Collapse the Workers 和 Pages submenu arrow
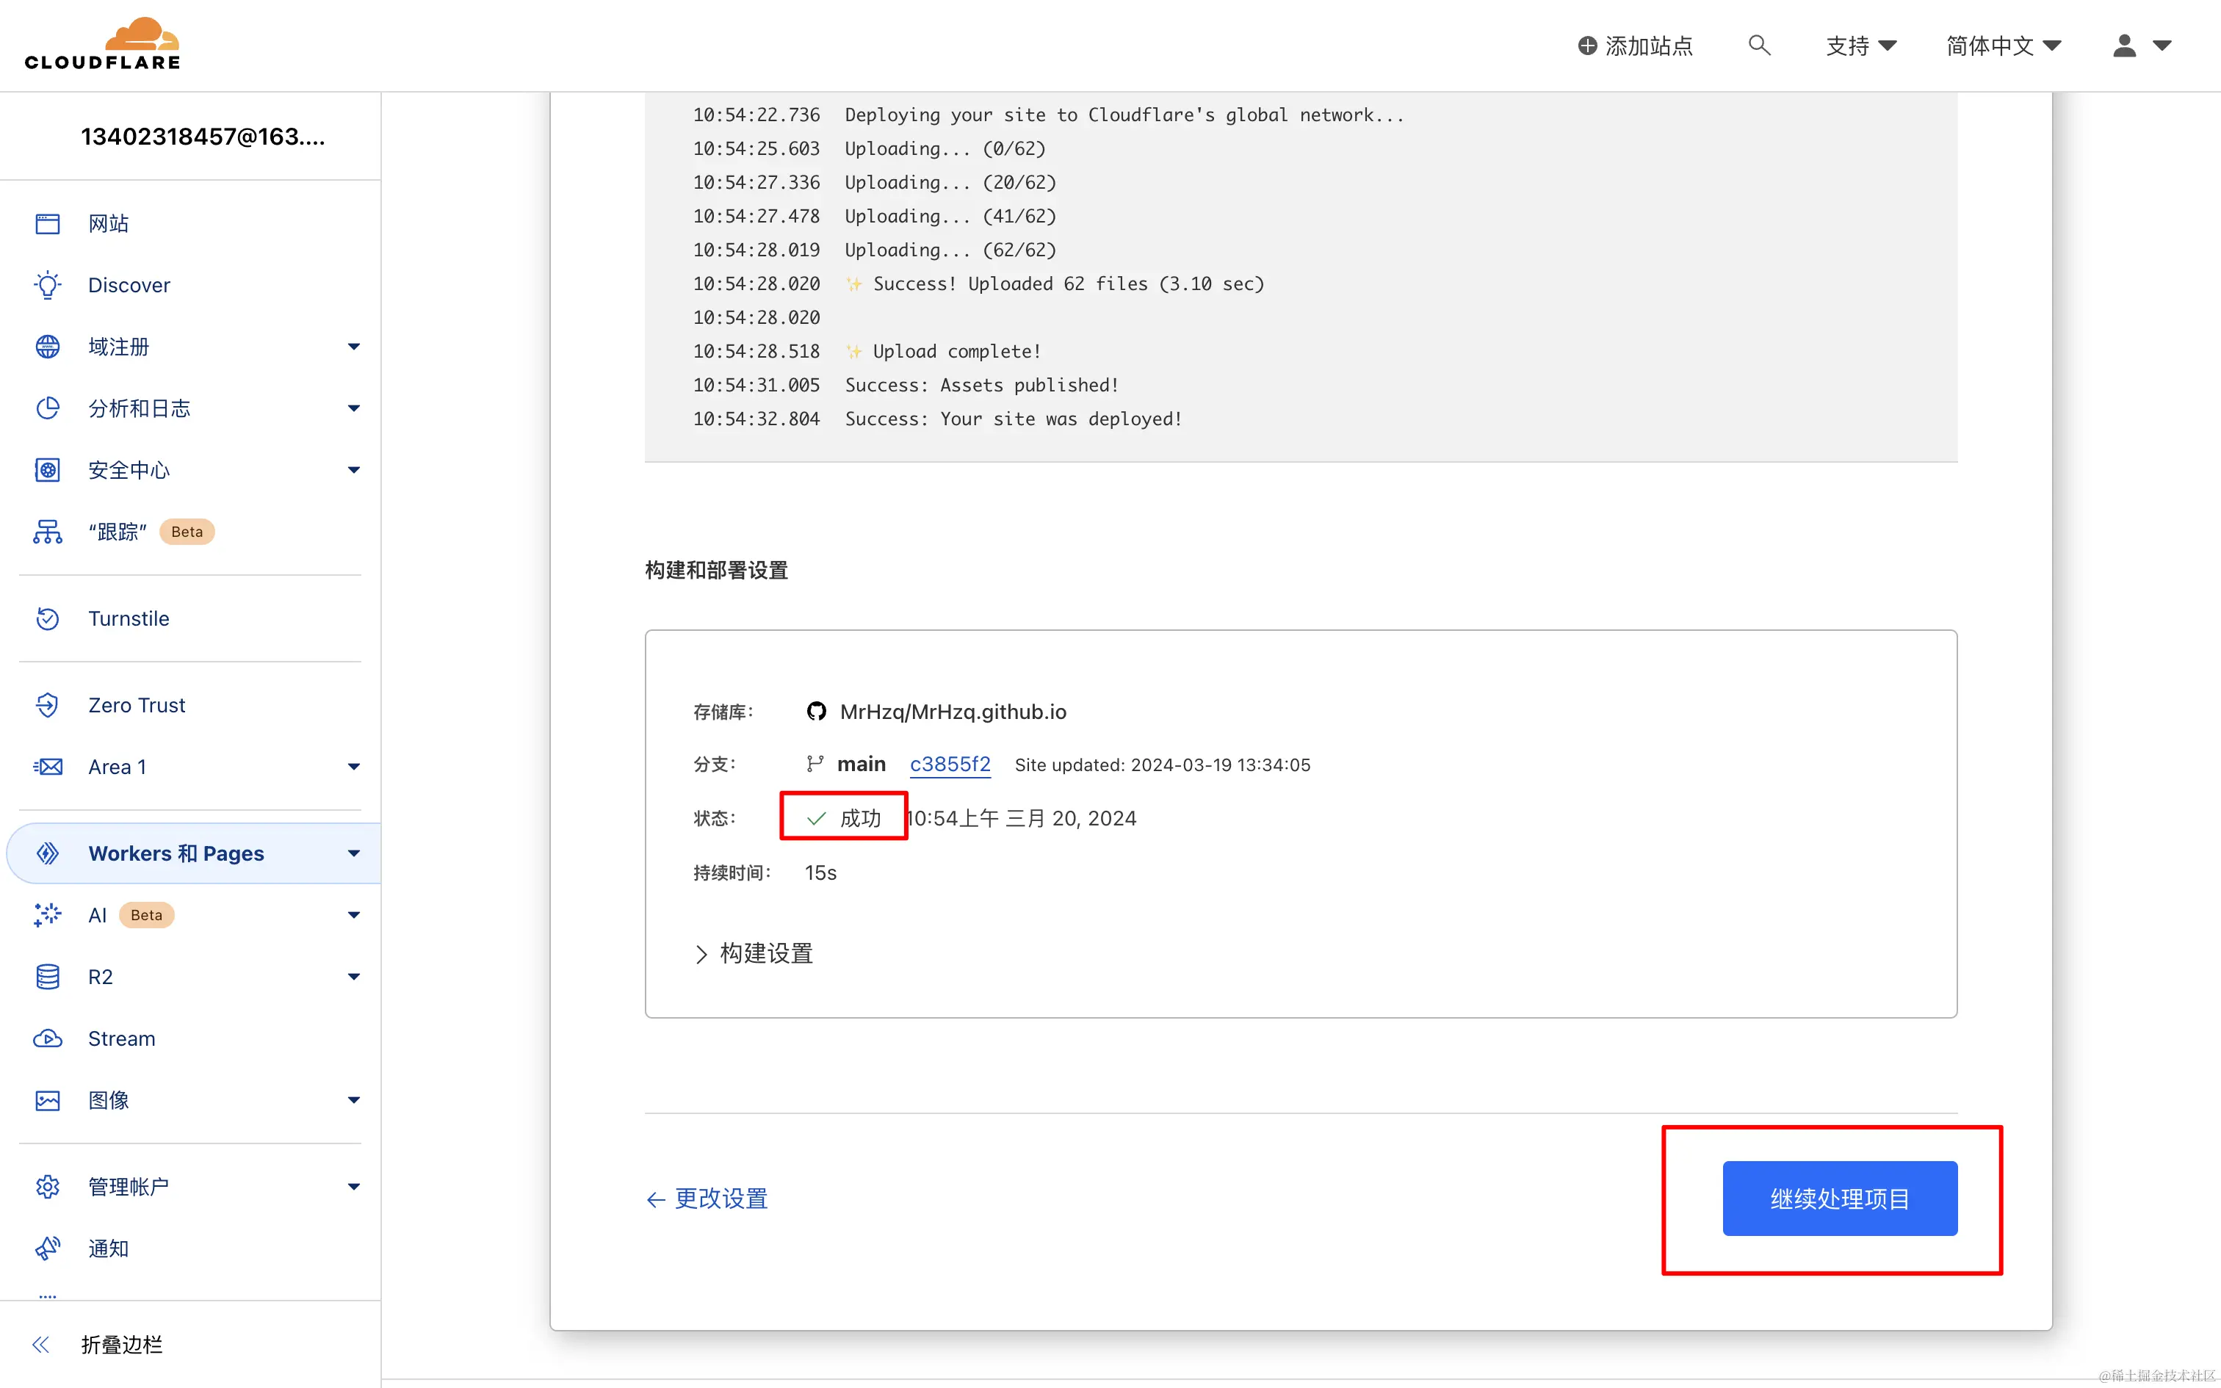The image size is (2221, 1388). click(353, 853)
